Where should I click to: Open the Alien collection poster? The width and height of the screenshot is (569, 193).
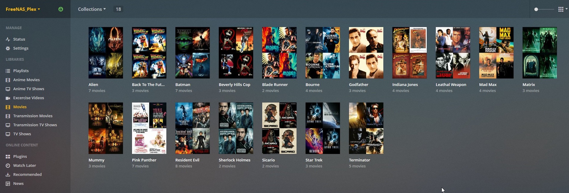pyautogui.click(x=106, y=53)
